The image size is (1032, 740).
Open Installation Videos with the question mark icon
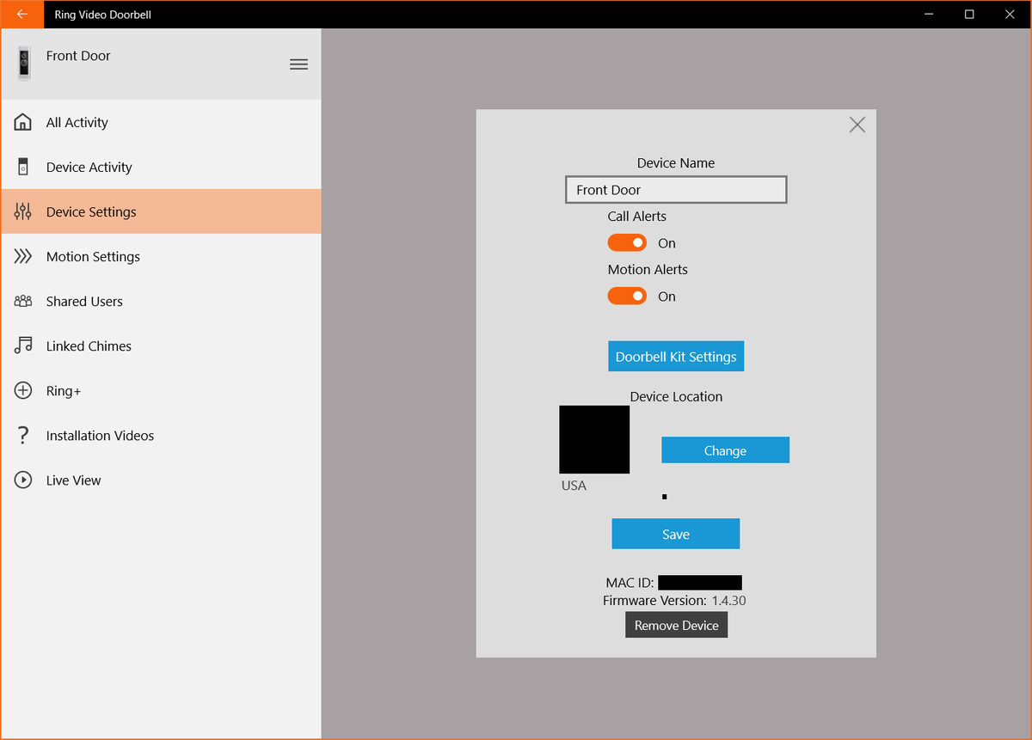[x=23, y=435]
